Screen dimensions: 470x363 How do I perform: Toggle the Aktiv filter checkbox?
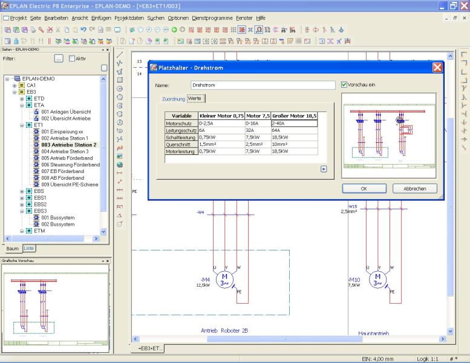(x=72, y=59)
